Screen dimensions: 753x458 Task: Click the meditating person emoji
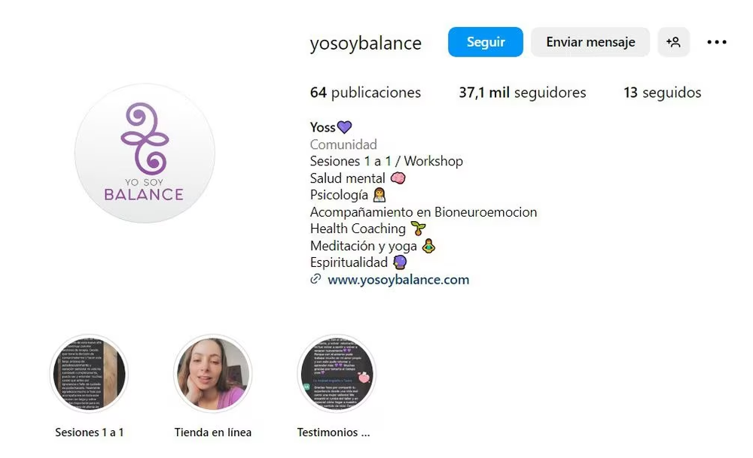428,246
